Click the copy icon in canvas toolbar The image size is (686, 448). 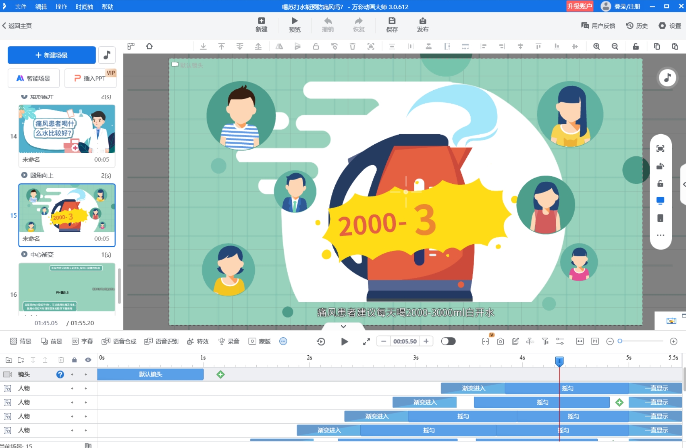(x=657, y=46)
